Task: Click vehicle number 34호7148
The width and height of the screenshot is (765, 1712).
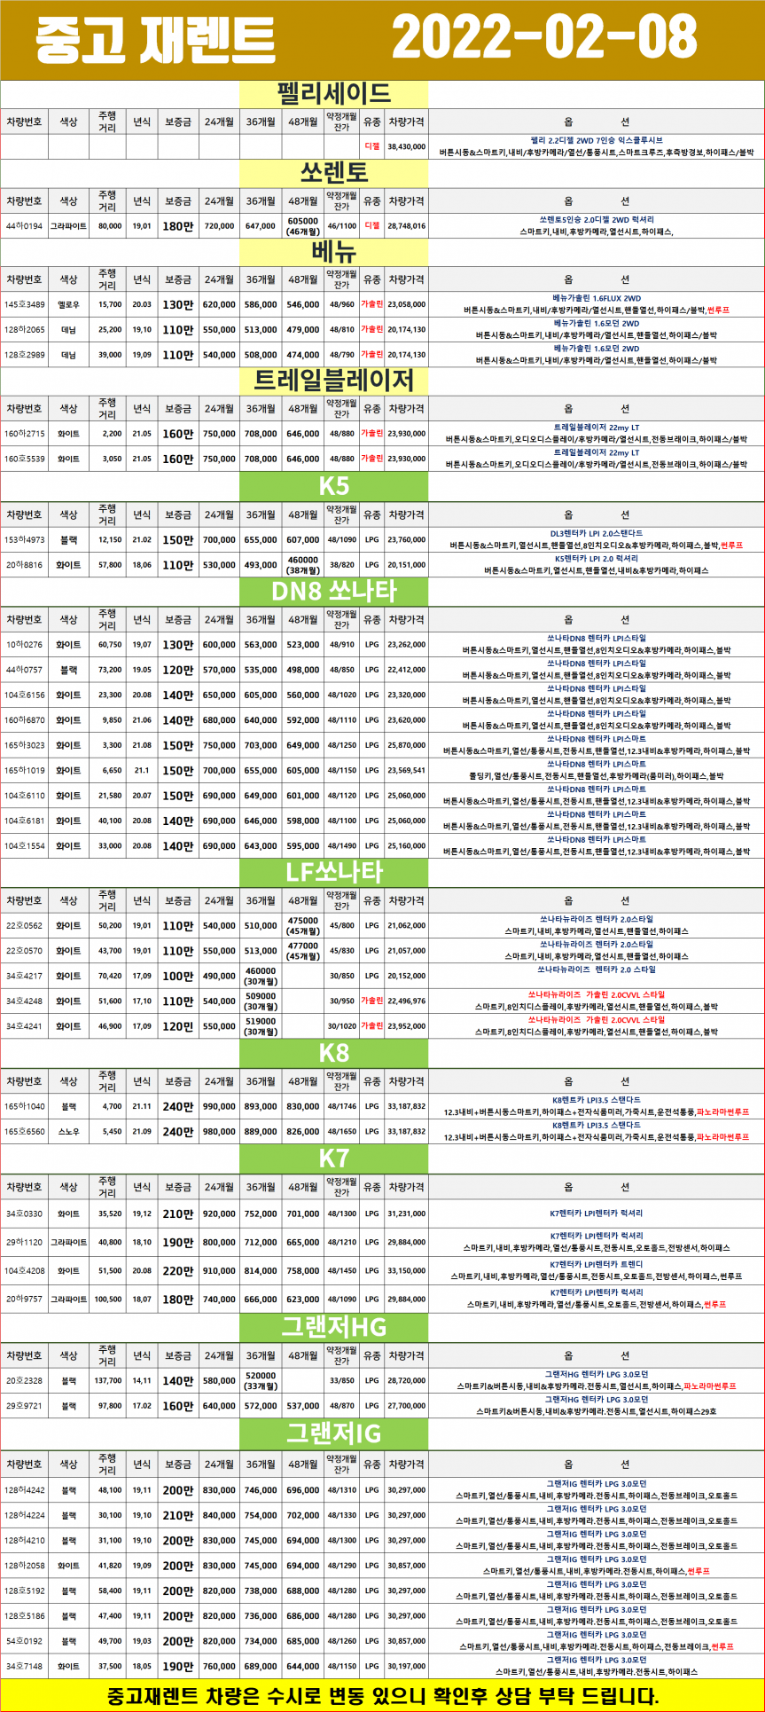Action: point(24,1666)
